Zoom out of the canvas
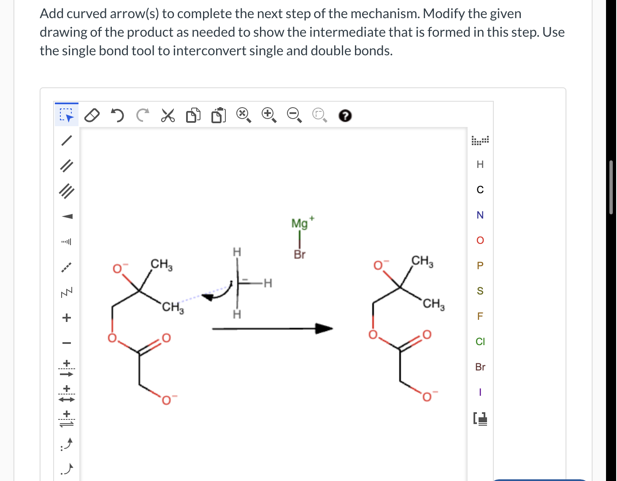This screenshot has width=617, height=481. click(x=293, y=114)
